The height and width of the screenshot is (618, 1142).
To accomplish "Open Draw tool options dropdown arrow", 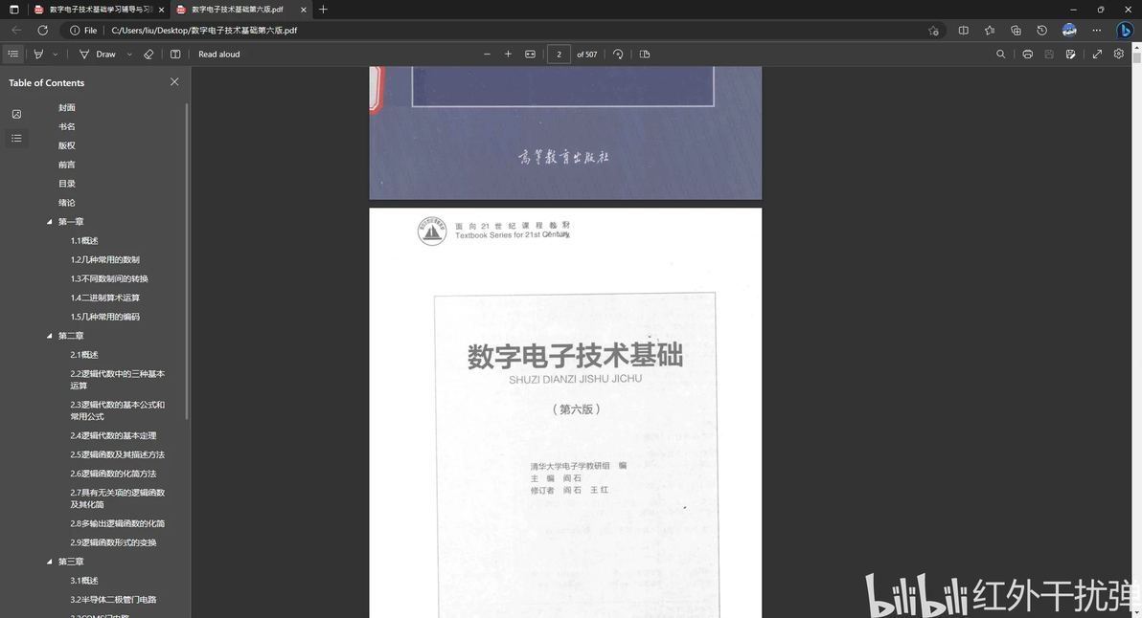I will 129,55.
